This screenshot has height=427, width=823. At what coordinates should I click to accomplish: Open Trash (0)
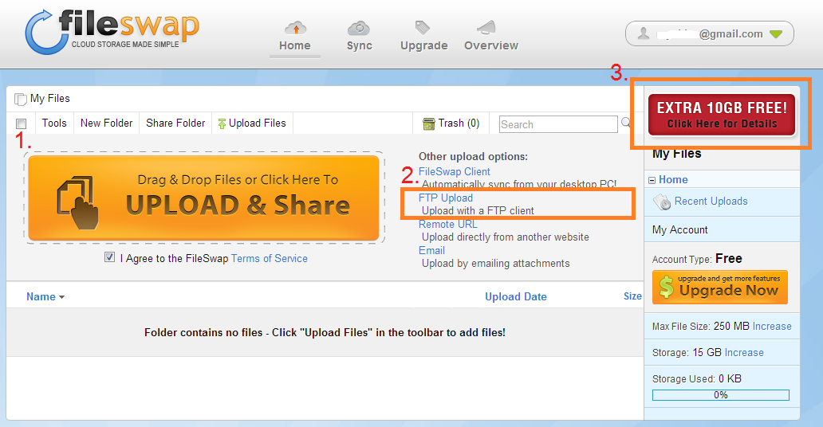pyautogui.click(x=451, y=123)
